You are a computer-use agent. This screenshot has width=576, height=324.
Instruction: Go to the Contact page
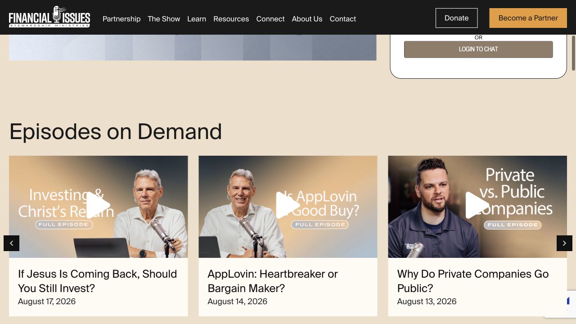tap(343, 19)
